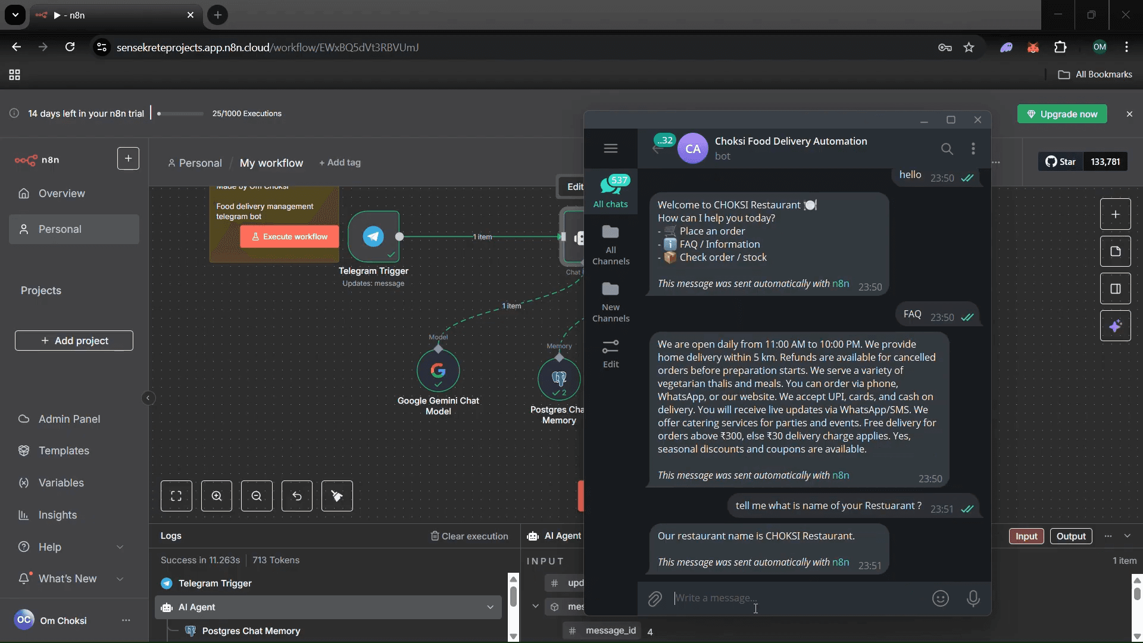Select Postgres Chat Memory log entry
The image size is (1143, 643).
coord(328,631)
